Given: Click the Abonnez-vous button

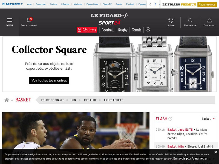Looking at the screenshot, I should point(207,4).
